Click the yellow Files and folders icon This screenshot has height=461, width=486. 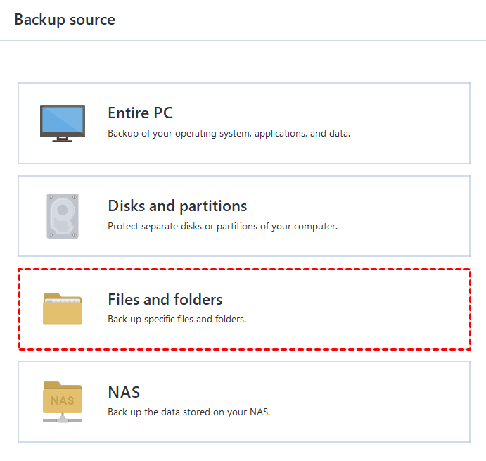click(x=63, y=309)
